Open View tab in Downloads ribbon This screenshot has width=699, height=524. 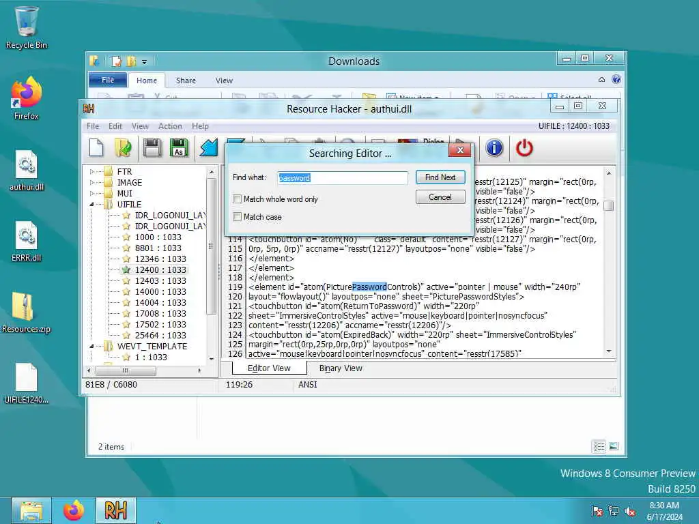coord(224,81)
